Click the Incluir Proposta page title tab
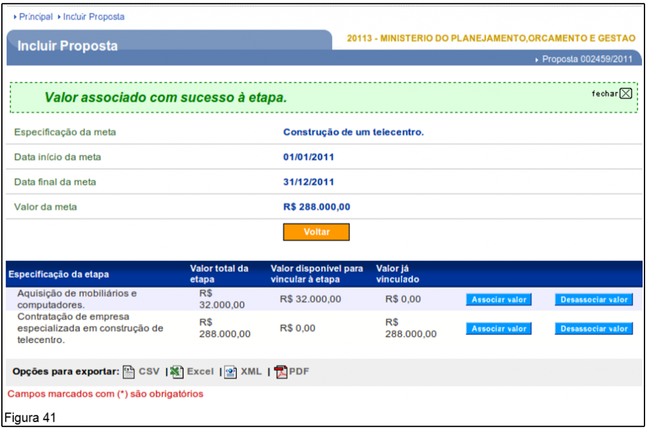The width and height of the screenshot is (647, 429). pyautogui.click(x=68, y=46)
